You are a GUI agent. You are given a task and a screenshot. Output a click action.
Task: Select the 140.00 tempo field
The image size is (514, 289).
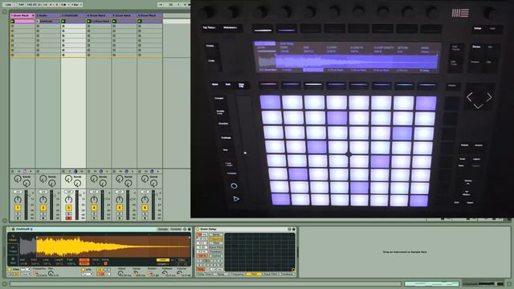[32, 5]
